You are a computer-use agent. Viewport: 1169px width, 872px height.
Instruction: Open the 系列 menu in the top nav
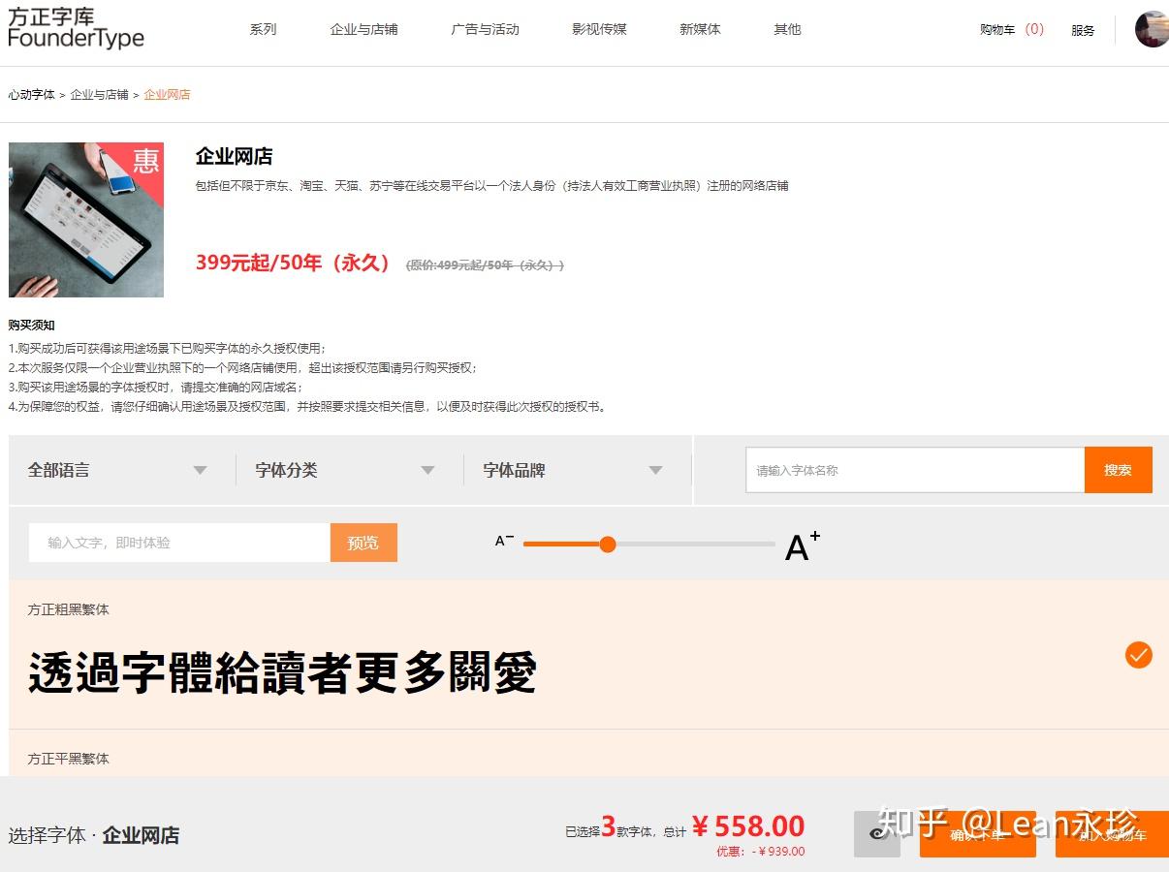263,29
